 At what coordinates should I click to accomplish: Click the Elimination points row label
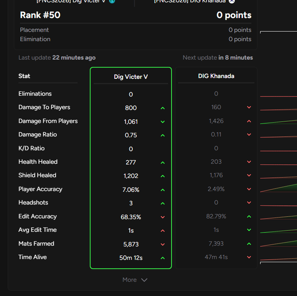[35, 39]
